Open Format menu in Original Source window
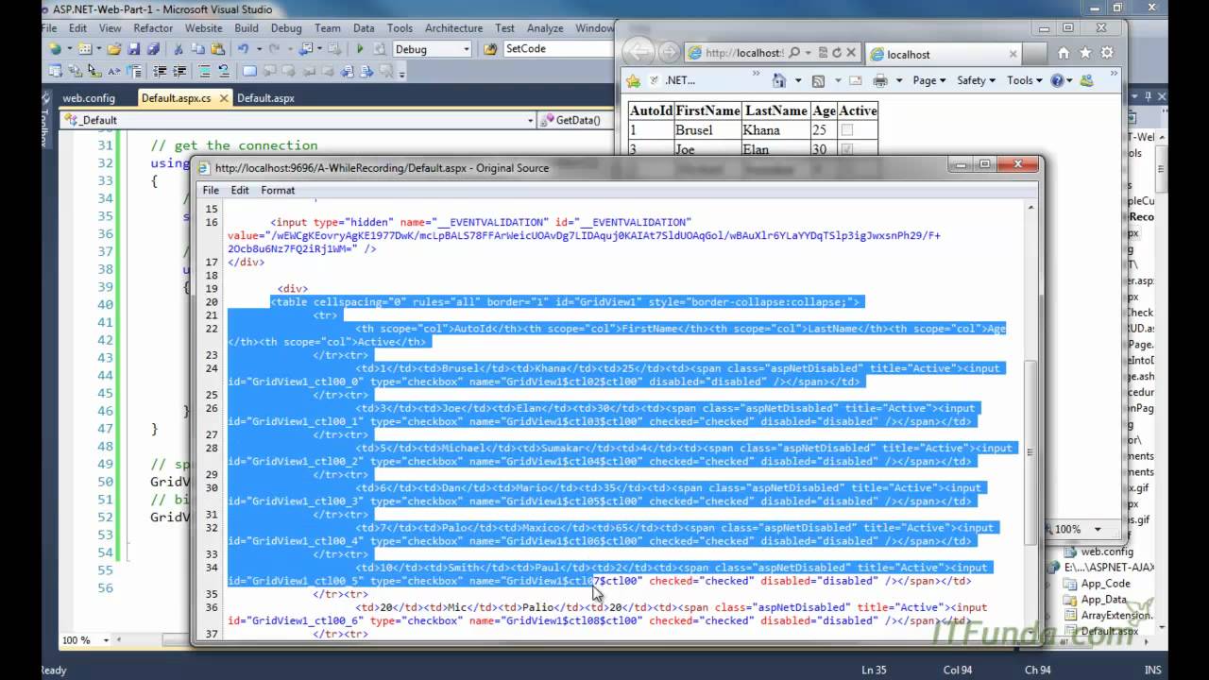This screenshot has width=1209, height=680. [278, 190]
